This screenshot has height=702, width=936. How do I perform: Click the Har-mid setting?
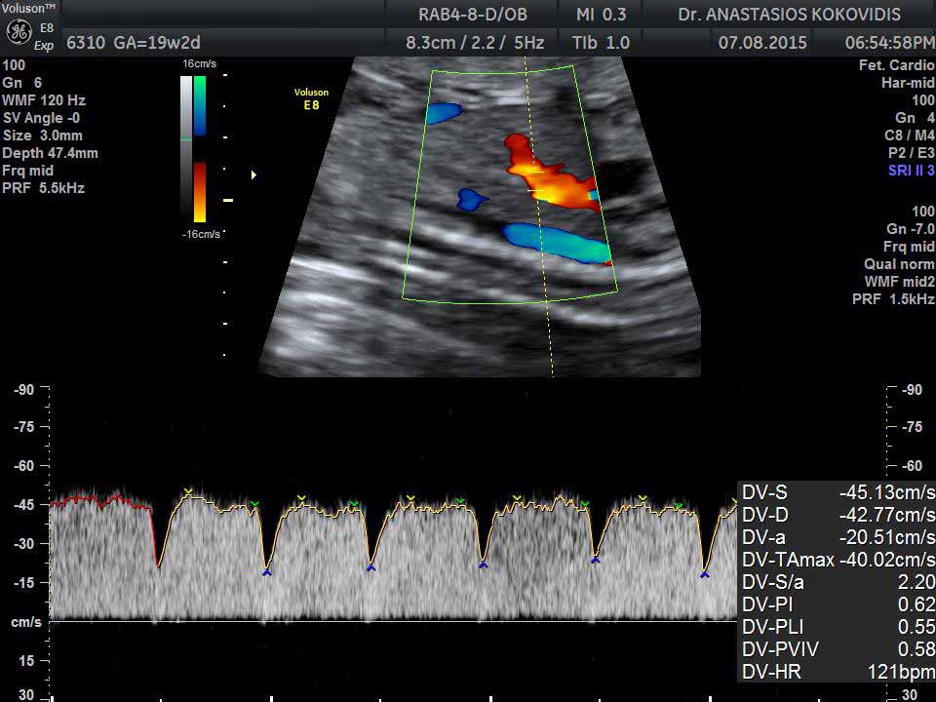point(908,83)
